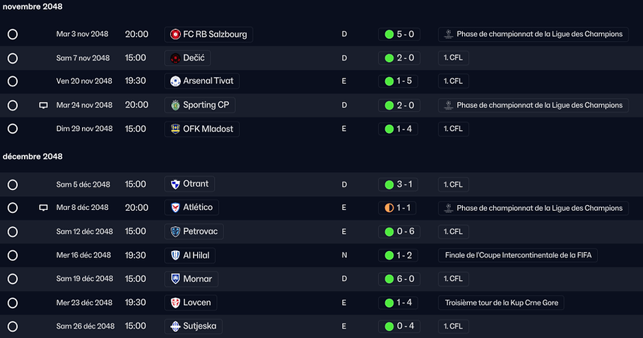
Task: Click the Al Hilal club badge
Action: (175, 255)
